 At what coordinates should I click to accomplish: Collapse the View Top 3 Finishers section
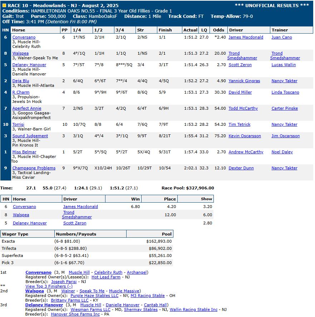pos(49,286)
